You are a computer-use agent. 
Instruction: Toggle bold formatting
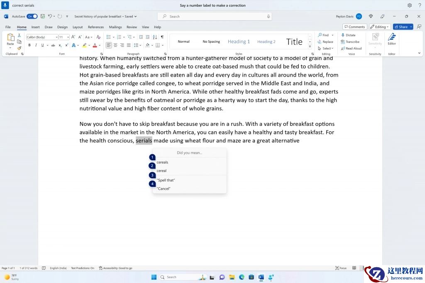click(x=29, y=45)
